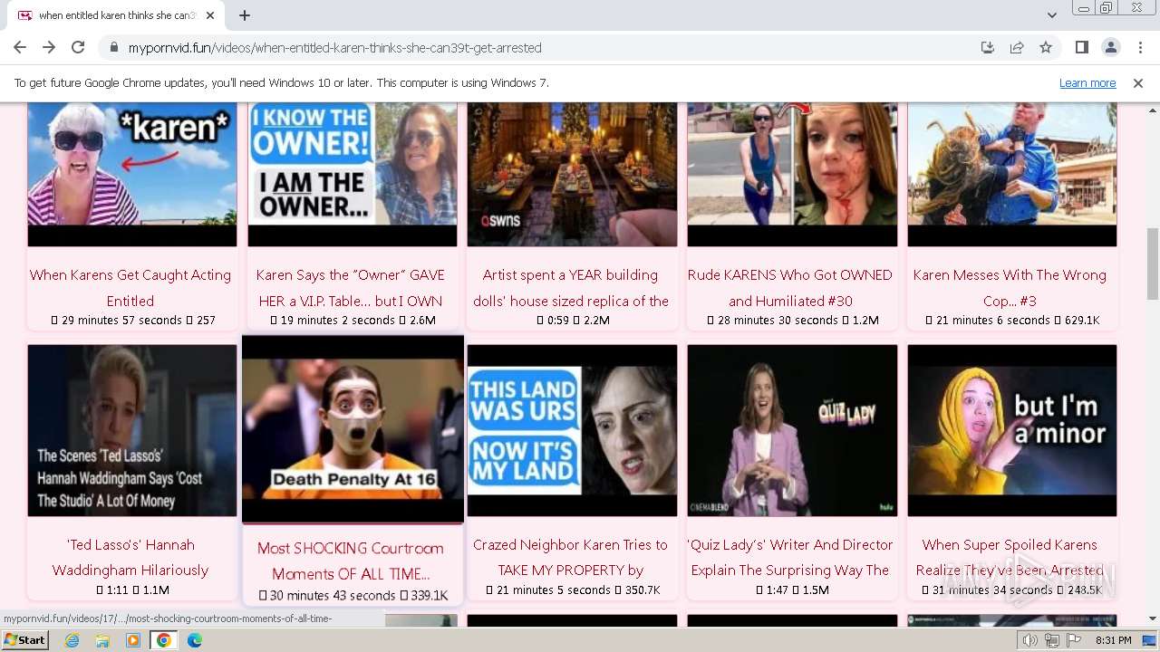Open 'Karen Messes With The Wrong Cop' link
Viewport: 1160px width, 652px height.
[x=1010, y=288]
